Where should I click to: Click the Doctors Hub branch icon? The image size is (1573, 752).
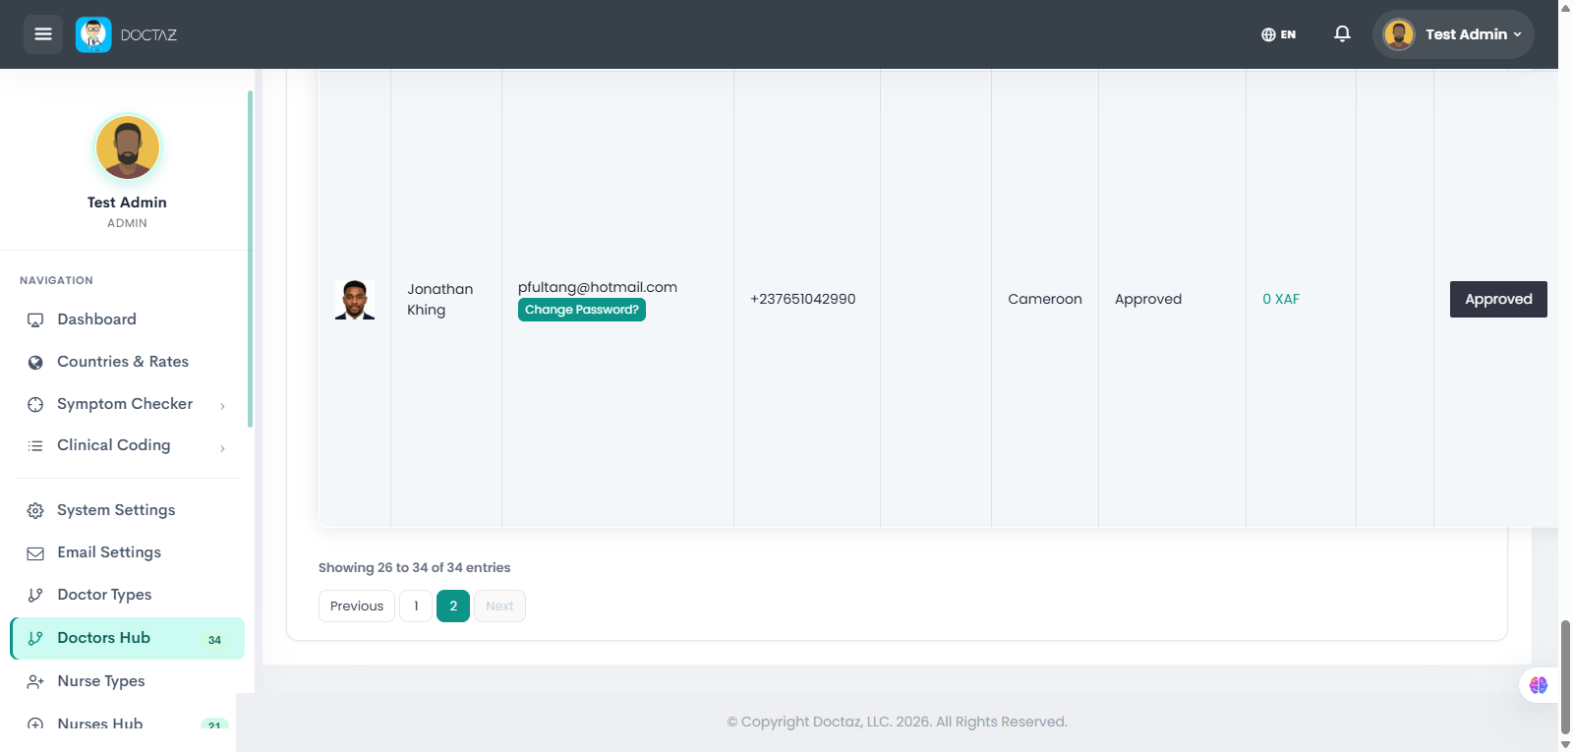[x=35, y=638]
